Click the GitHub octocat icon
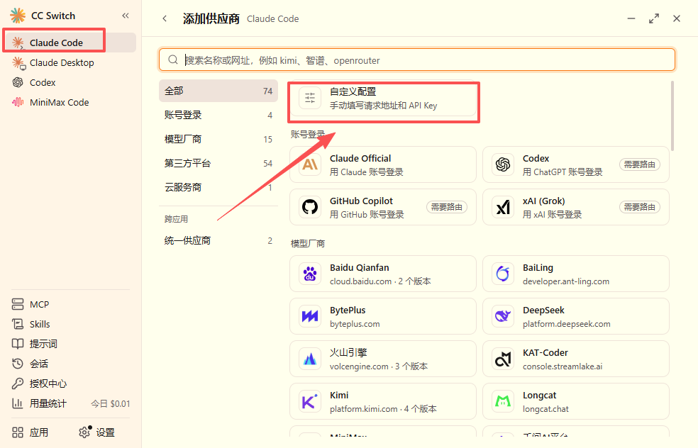Viewport: 698px width, 448px height. pos(310,207)
